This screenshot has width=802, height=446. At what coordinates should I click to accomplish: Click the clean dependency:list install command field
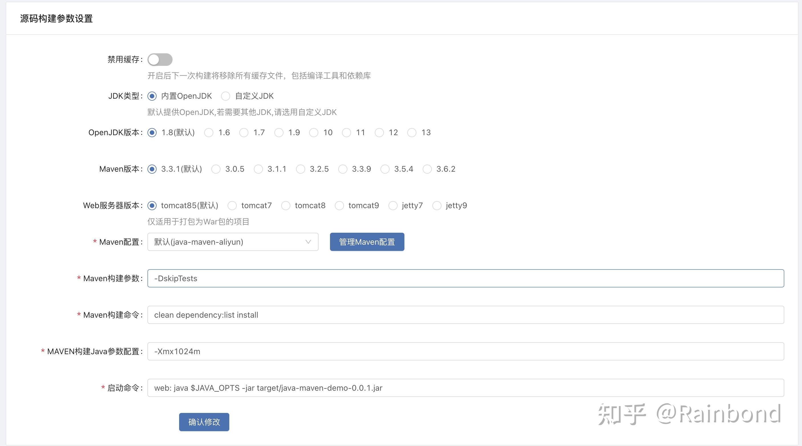tap(436, 315)
